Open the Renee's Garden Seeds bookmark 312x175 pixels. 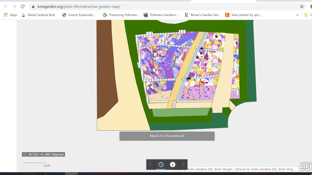[x=203, y=15]
